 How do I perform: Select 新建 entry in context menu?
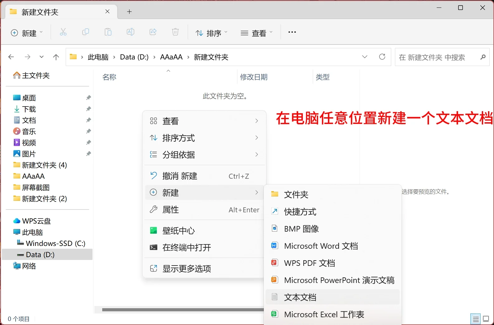204,193
